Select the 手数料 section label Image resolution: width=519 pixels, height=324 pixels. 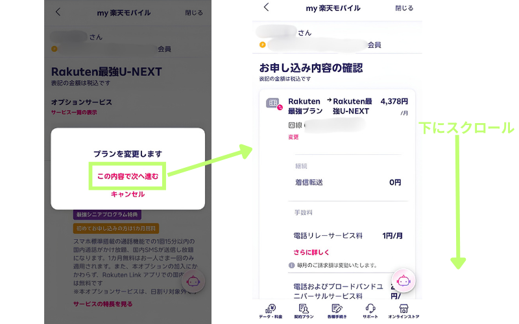point(303,213)
